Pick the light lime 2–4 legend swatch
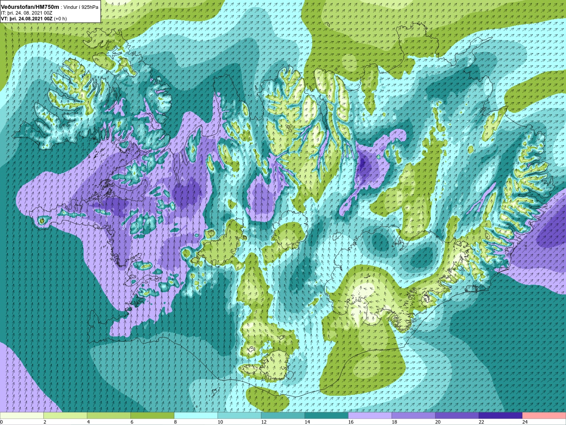Viewport: 566px width, 425px height. click(65, 416)
